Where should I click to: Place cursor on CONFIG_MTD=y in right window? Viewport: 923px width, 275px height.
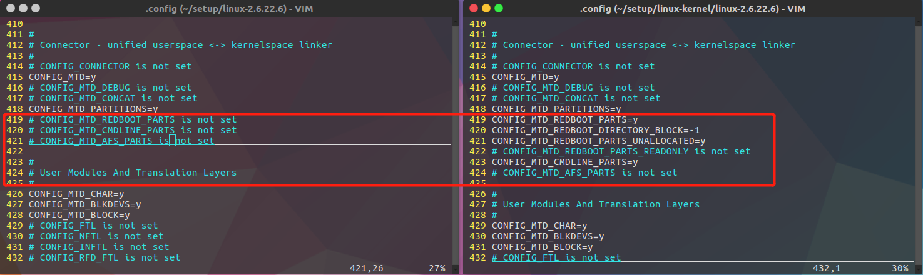526,77
